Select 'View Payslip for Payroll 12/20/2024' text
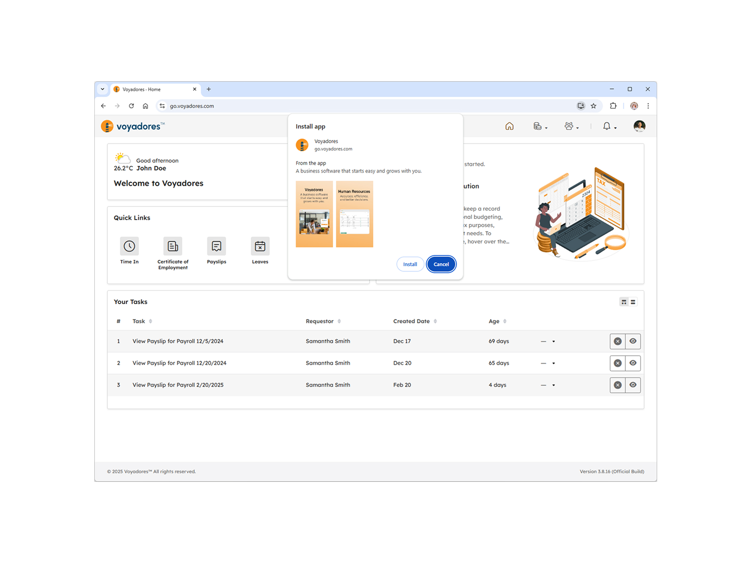The image size is (751, 563). tap(179, 363)
